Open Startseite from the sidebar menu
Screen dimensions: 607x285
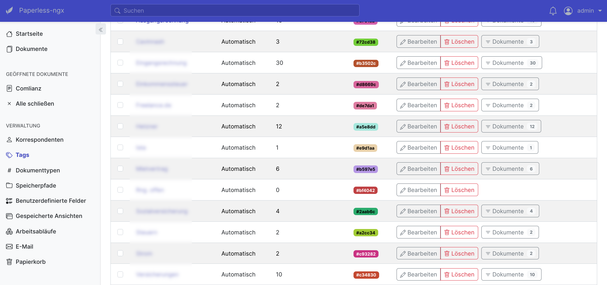29,34
